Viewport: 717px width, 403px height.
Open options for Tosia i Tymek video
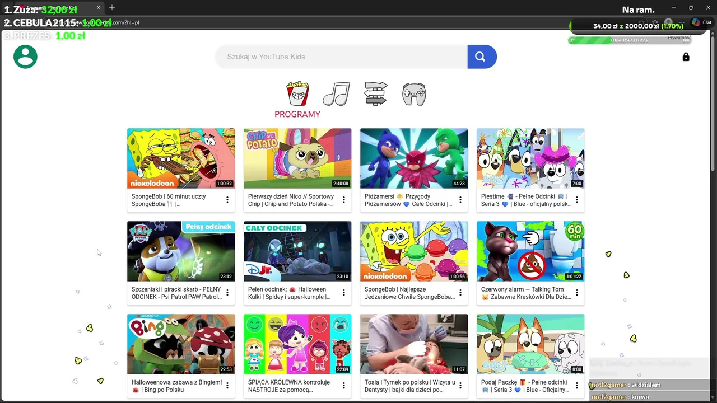pyautogui.click(x=460, y=386)
